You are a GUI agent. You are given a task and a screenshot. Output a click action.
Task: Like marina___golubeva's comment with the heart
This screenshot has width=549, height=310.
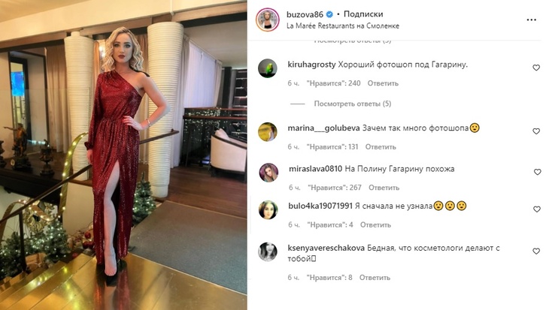click(x=536, y=131)
